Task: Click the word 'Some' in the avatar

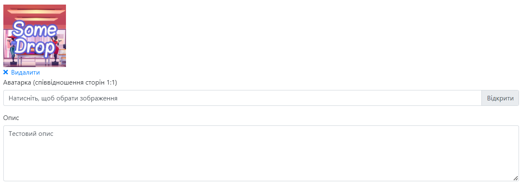Action: (x=35, y=29)
